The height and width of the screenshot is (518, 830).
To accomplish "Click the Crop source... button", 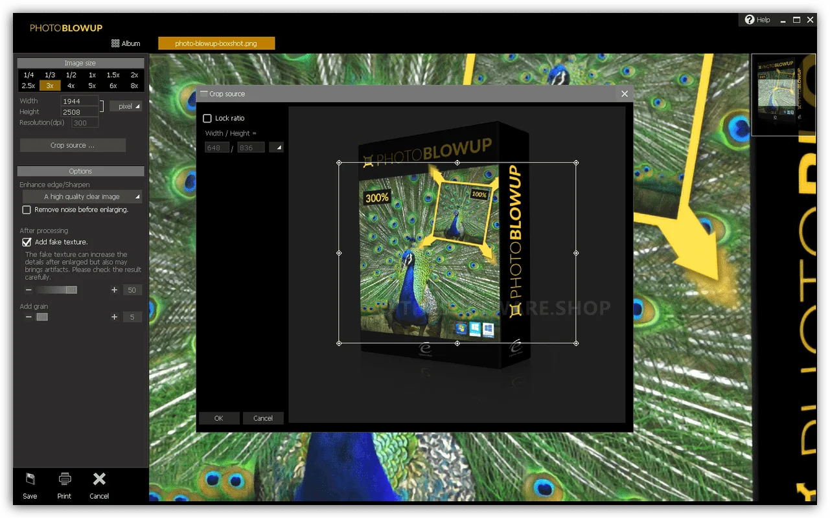I will coord(73,146).
